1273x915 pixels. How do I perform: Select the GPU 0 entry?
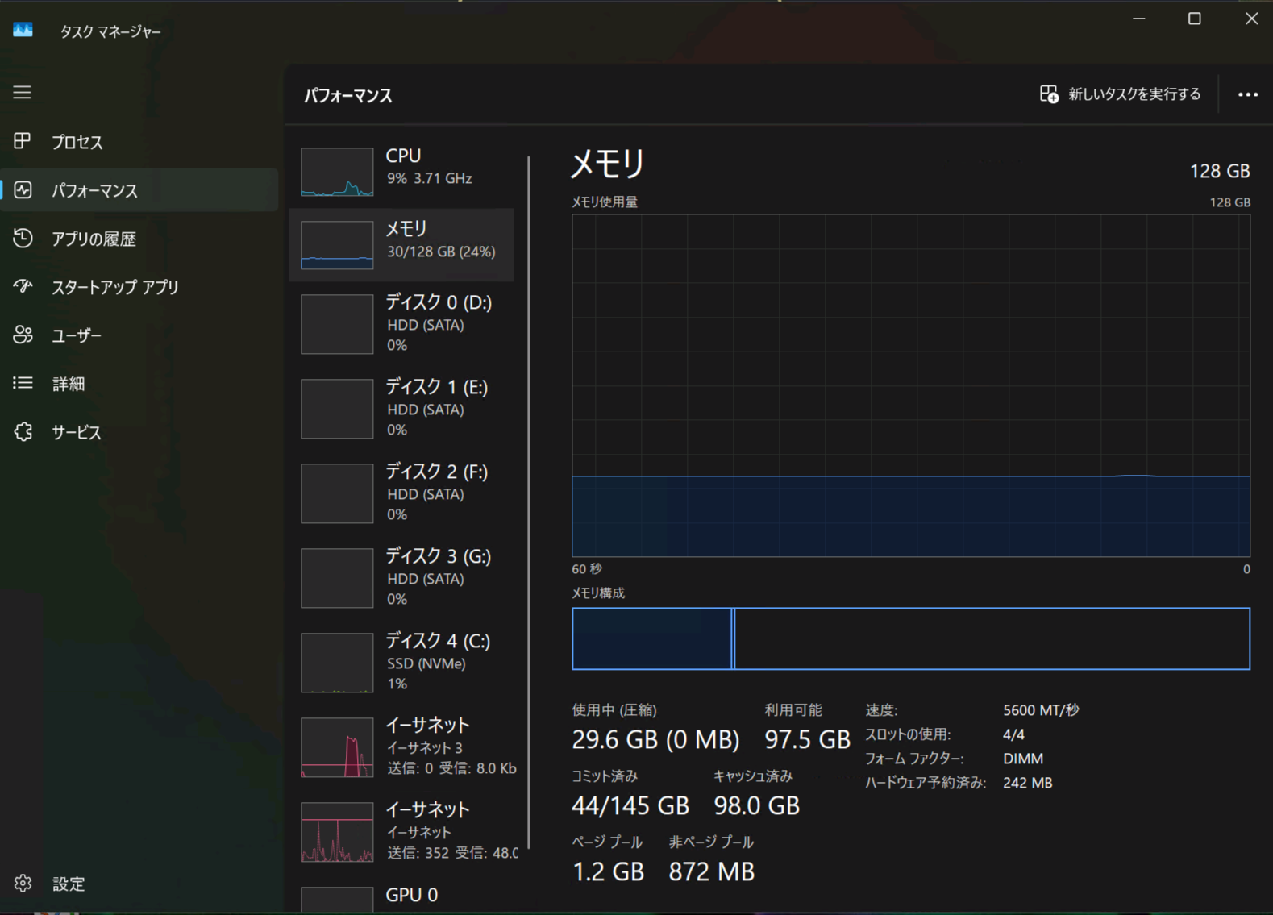tap(401, 896)
